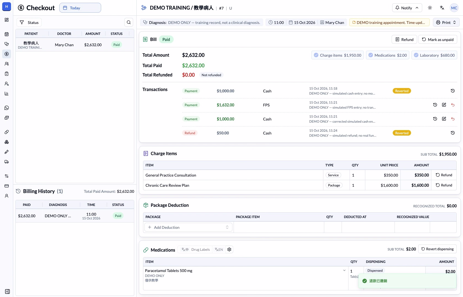Click the search icon in Checkout list
This screenshot has height=297, width=463.
coord(129,22)
